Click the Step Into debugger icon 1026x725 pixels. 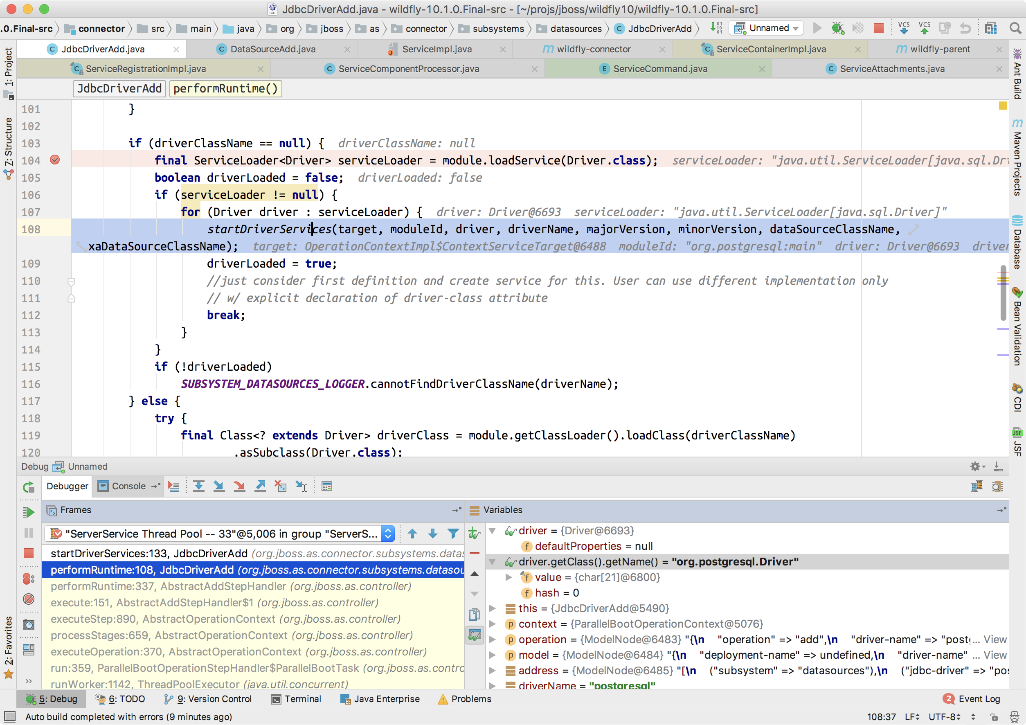pyautogui.click(x=218, y=486)
